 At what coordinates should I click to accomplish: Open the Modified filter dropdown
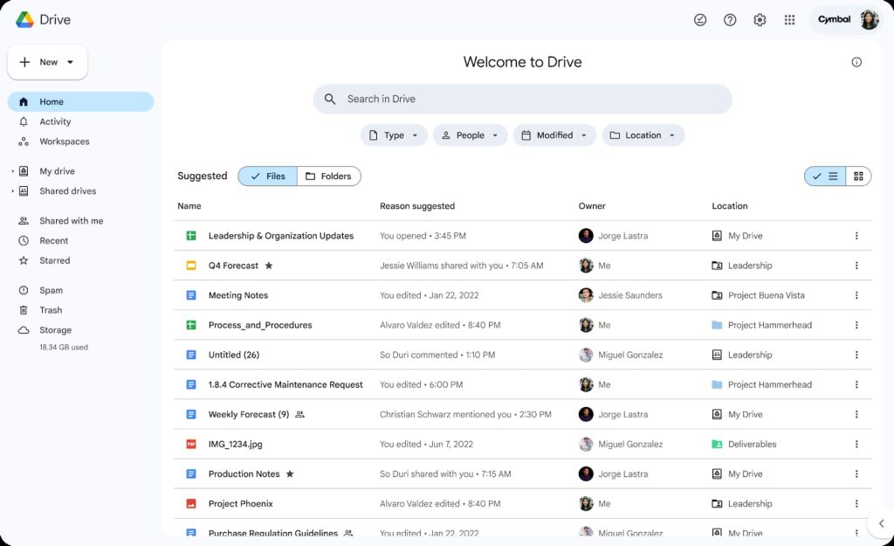click(554, 135)
